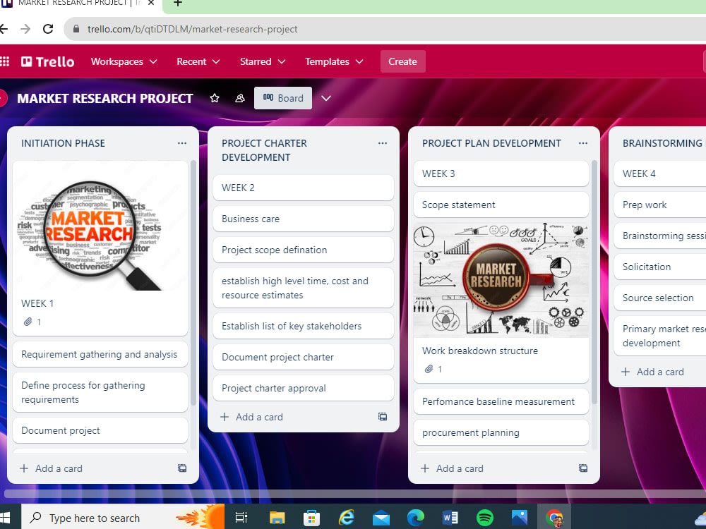This screenshot has height=529, width=706.
Task: Click the Create button
Action: (402, 61)
